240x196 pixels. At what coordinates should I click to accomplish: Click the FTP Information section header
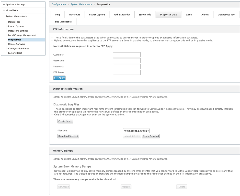[x=144, y=30]
